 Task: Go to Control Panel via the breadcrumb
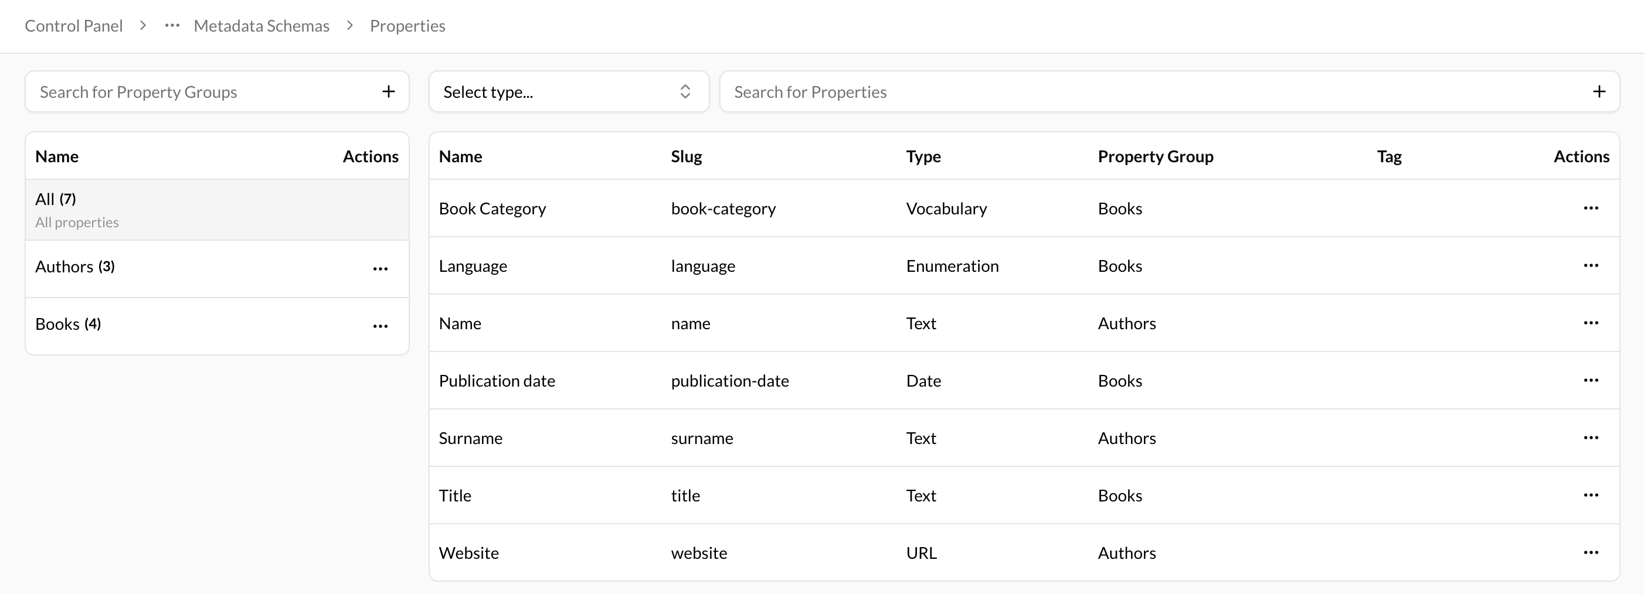coord(73,26)
